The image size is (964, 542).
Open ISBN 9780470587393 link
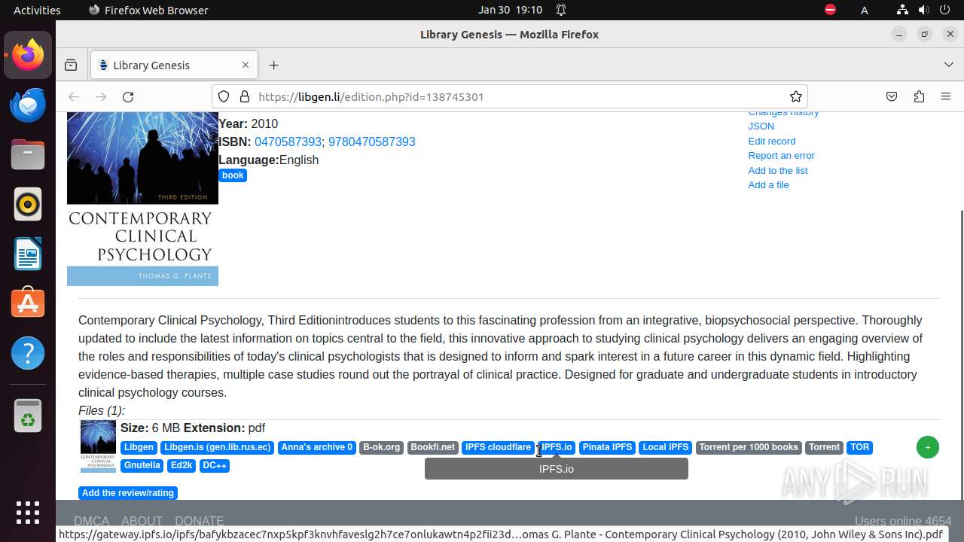click(372, 142)
